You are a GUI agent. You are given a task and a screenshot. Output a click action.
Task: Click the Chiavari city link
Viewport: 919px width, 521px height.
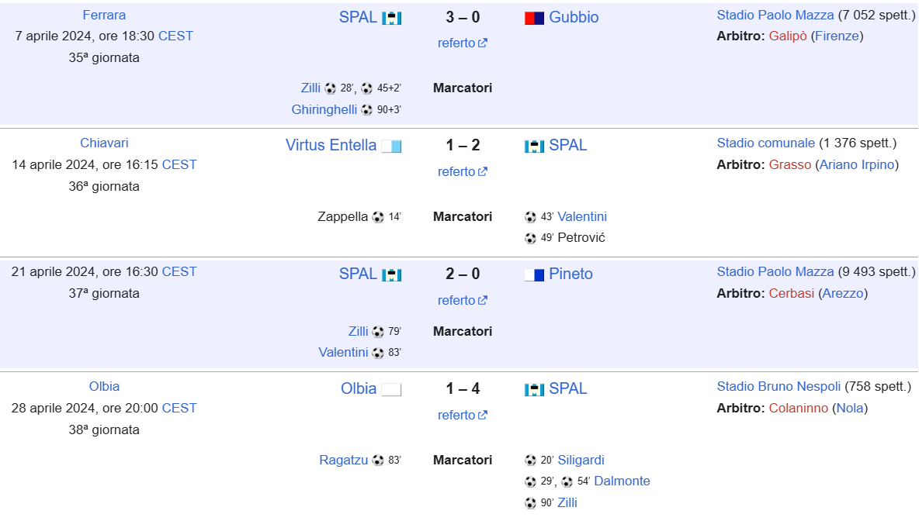click(104, 143)
